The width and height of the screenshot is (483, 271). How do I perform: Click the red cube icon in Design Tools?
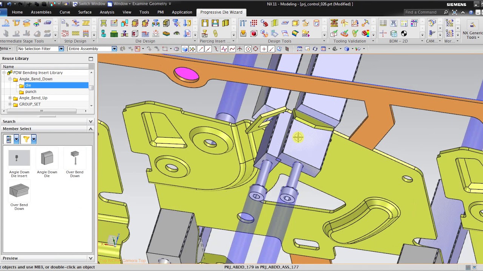pos(254,34)
